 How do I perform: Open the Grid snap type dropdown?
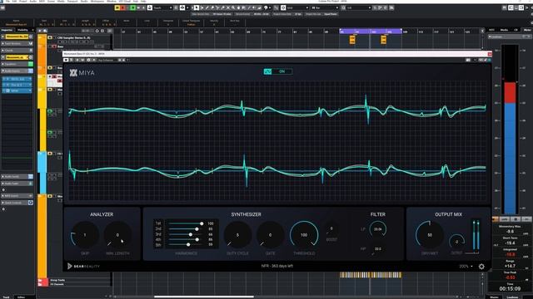[x=297, y=7]
